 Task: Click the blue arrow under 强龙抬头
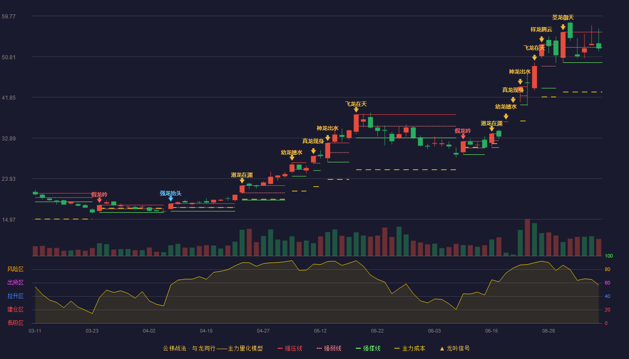[171, 199]
